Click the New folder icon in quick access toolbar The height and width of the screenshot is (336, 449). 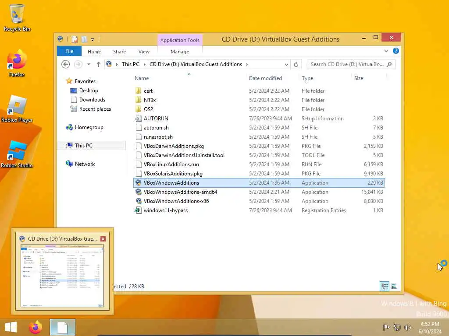pos(84,39)
